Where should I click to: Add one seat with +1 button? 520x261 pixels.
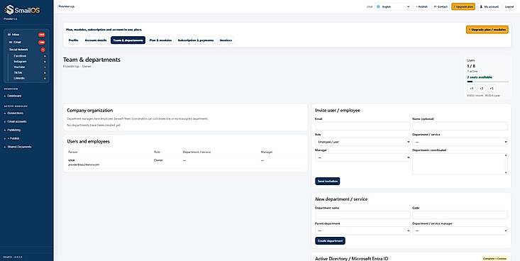(472, 89)
